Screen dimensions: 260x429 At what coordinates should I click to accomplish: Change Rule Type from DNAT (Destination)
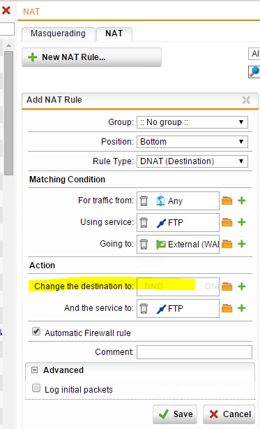tap(192, 161)
